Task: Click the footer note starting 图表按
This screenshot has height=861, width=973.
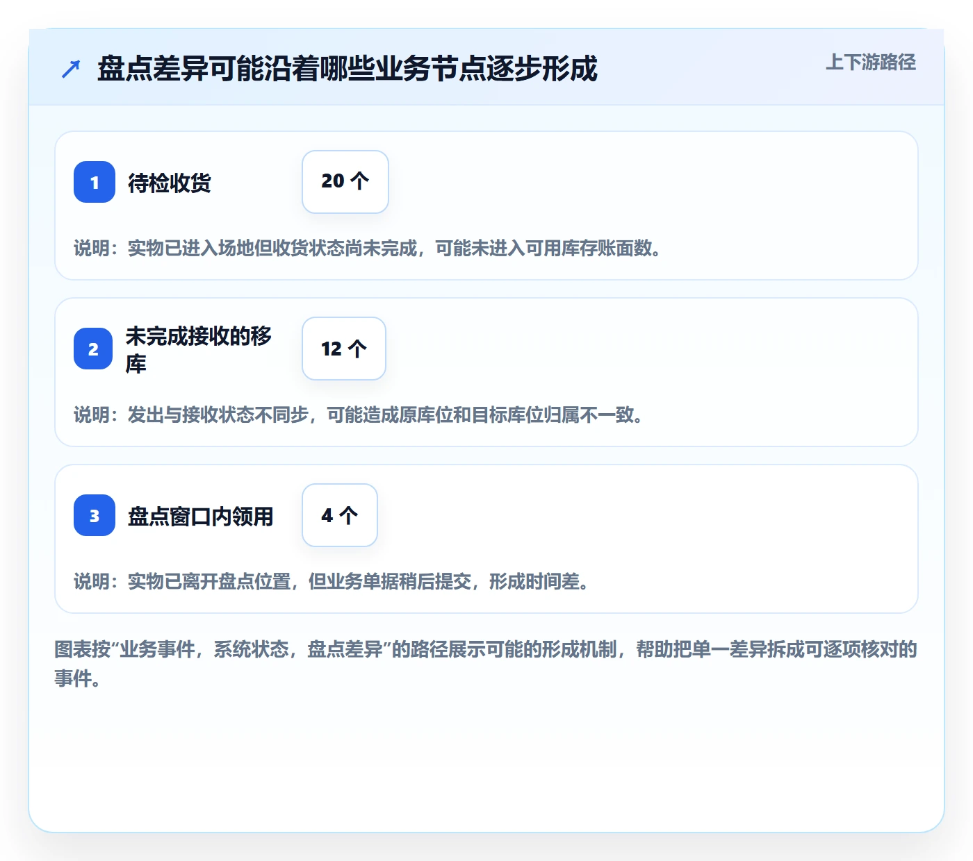Action: point(486,664)
